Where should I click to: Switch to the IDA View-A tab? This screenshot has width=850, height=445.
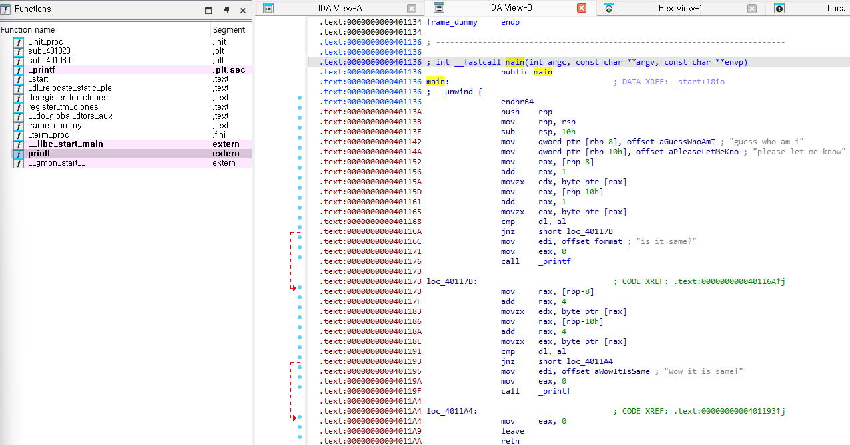(340, 9)
